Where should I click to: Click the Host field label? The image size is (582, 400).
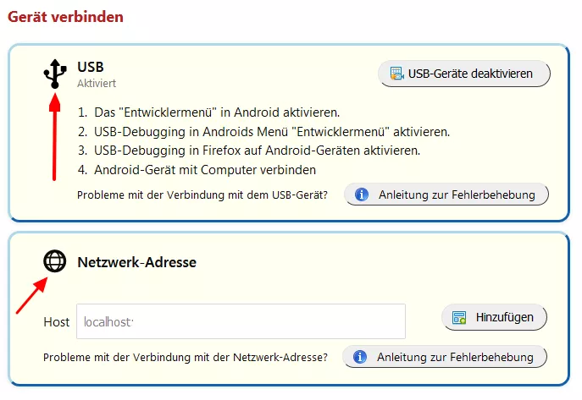click(57, 322)
